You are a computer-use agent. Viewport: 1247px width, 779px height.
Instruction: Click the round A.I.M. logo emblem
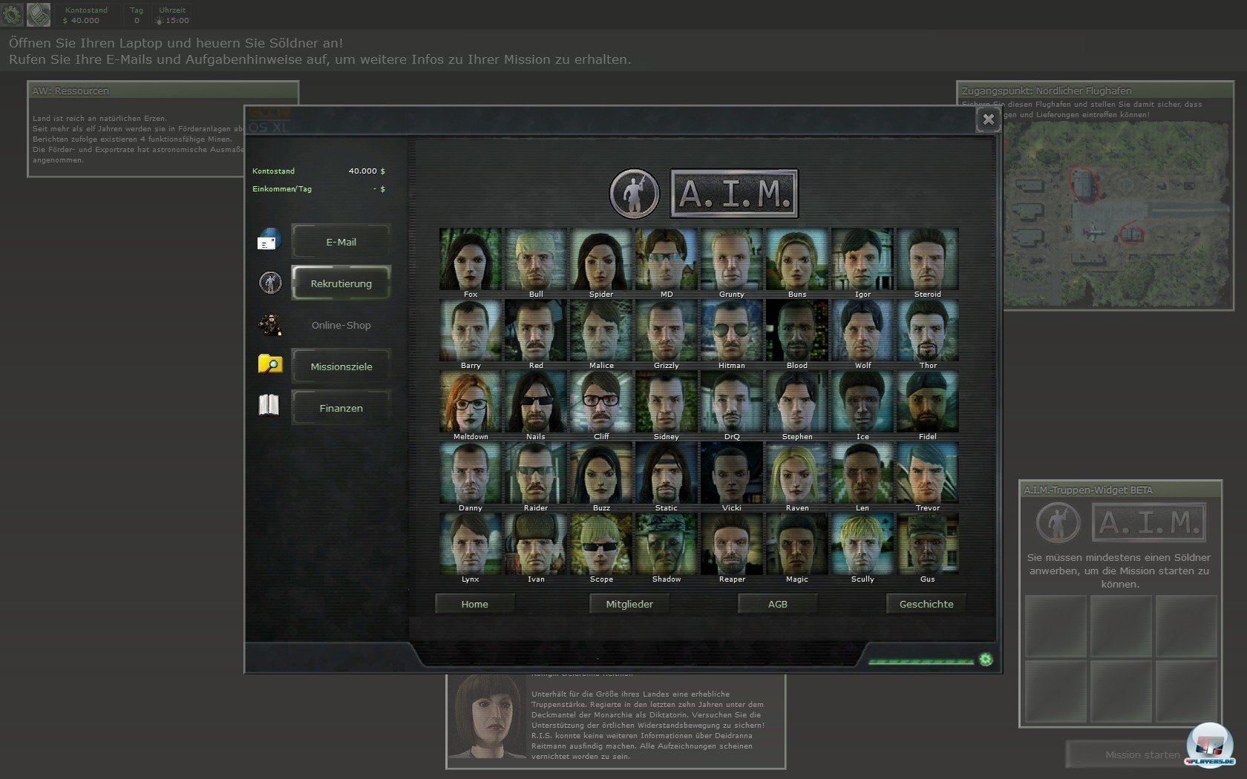pos(634,194)
